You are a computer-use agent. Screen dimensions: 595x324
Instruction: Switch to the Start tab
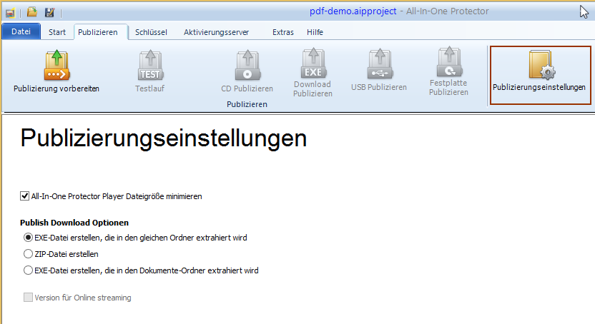click(x=57, y=32)
